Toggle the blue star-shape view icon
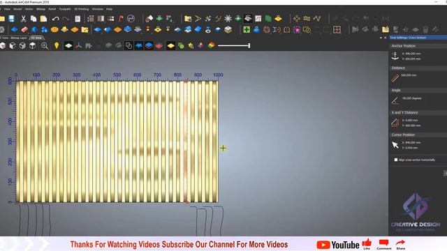The width and height of the screenshot is (447, 251). click(x=139, y=45)
